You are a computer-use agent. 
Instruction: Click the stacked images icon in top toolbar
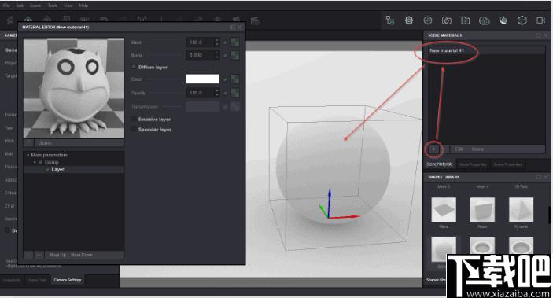point(503,20)
